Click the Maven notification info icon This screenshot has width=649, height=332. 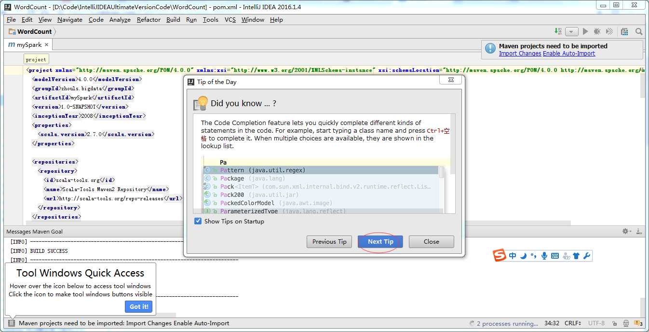490,48
